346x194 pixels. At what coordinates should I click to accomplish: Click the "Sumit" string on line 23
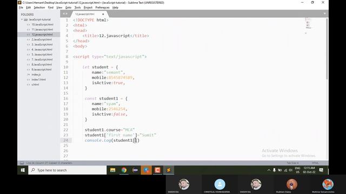[x=148, y=135]
